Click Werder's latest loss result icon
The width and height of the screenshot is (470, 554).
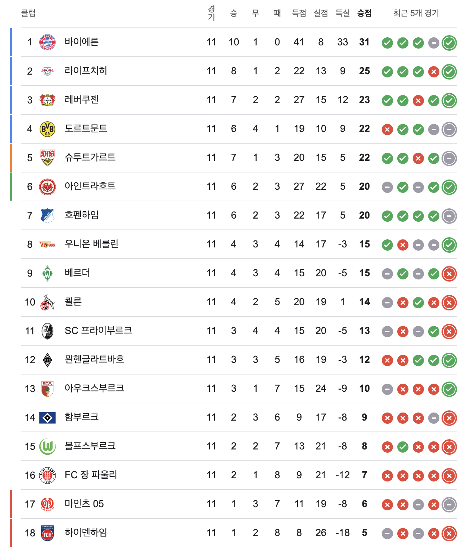pyautogui.click(x=449, y=274)
